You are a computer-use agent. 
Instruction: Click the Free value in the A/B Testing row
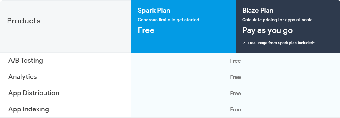click(x=235, y=61)
